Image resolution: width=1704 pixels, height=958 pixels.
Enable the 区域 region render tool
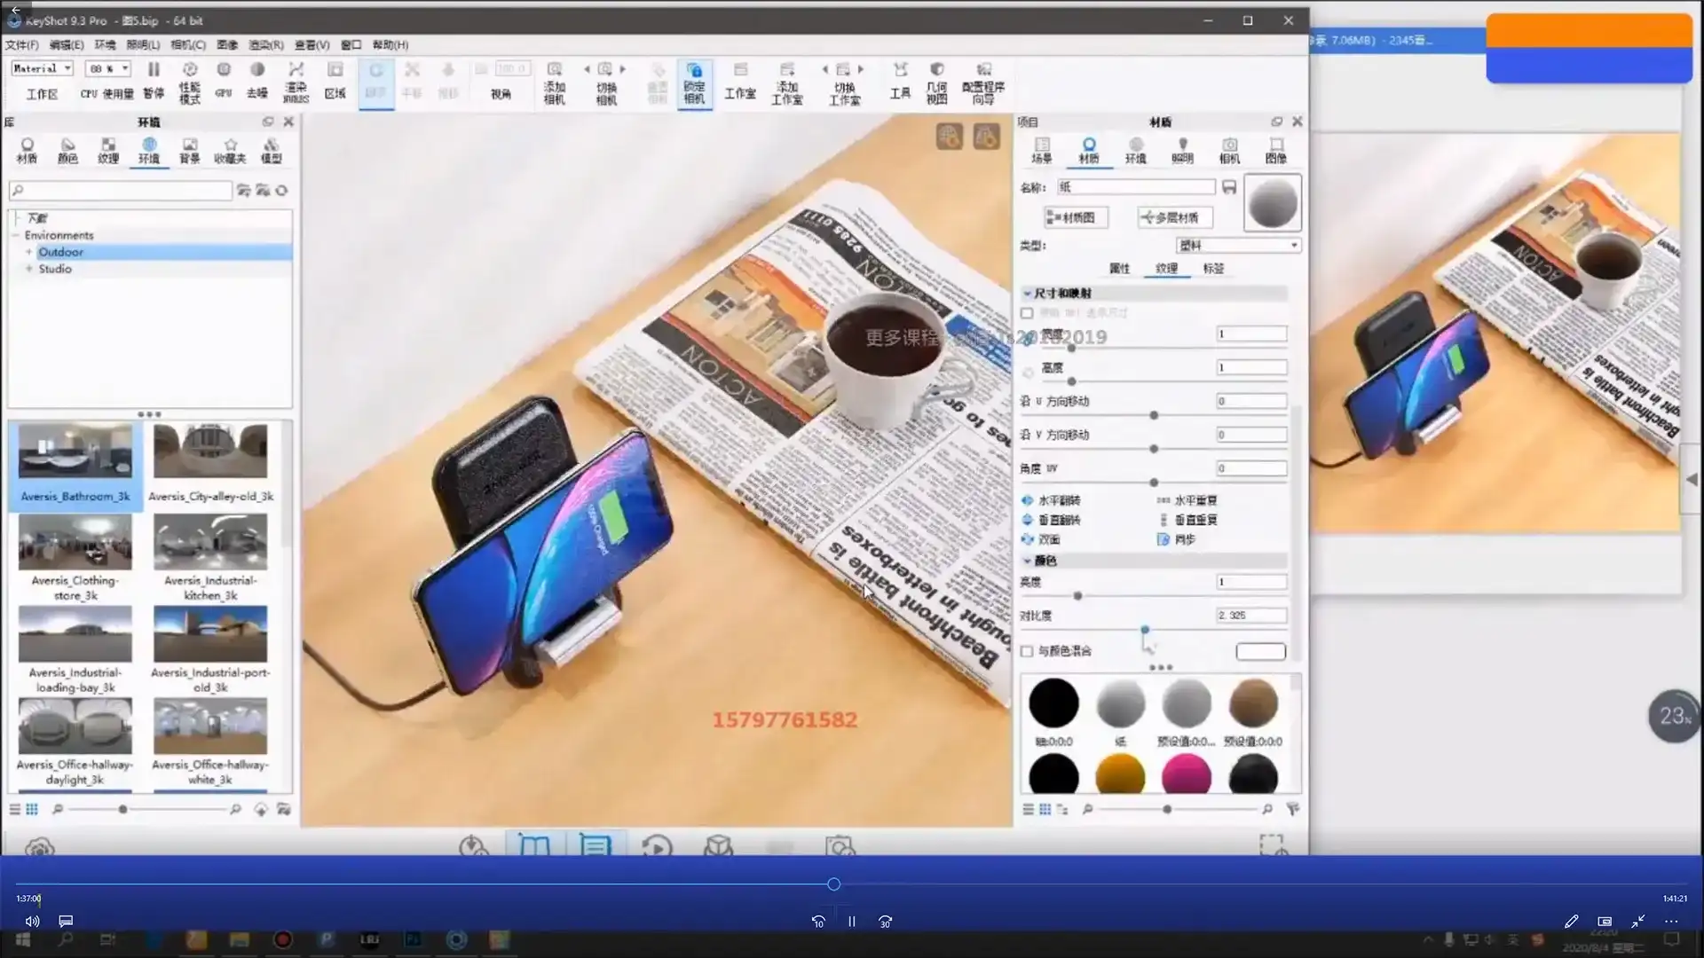(335, 70)
